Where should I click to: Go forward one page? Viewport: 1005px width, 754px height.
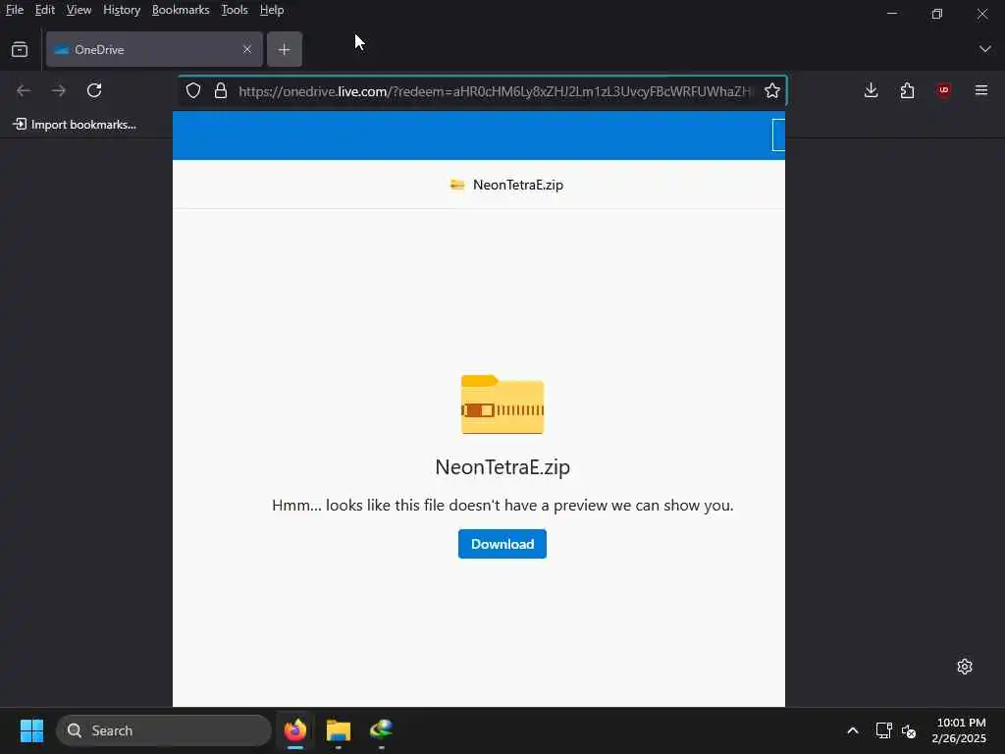click(59, 90)
